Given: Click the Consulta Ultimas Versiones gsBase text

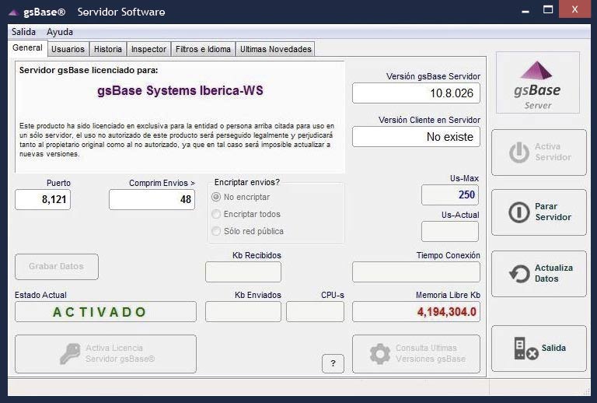Looking at the screenshot, I should 431,353.
